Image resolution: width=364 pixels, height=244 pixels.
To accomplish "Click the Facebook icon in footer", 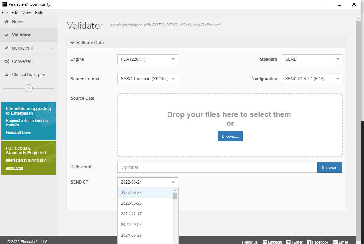I will 309,242.
